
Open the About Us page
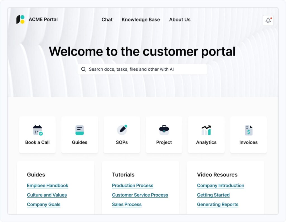pyautogui.click(x=180, y=20)
